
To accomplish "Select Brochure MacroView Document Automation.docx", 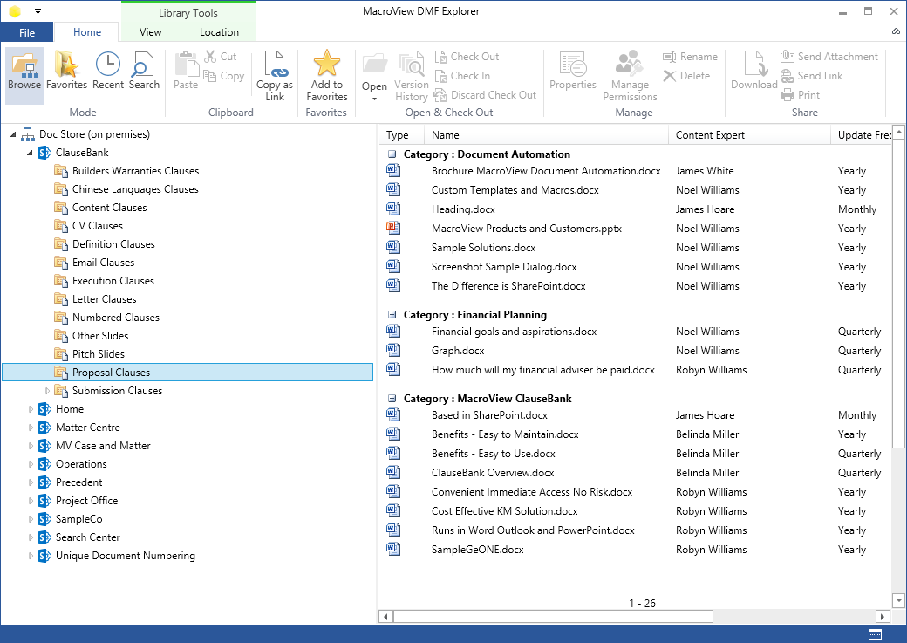I will point(546,171).
